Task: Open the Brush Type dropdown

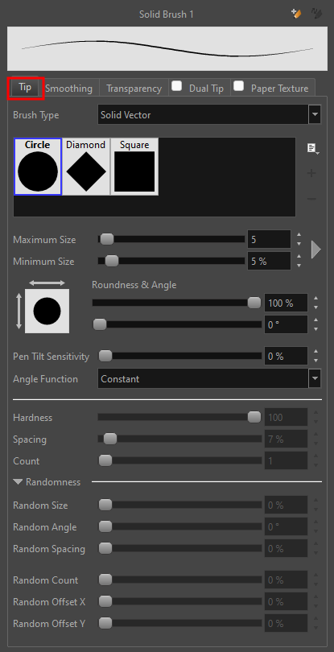Action: click(x=209, y=115)
